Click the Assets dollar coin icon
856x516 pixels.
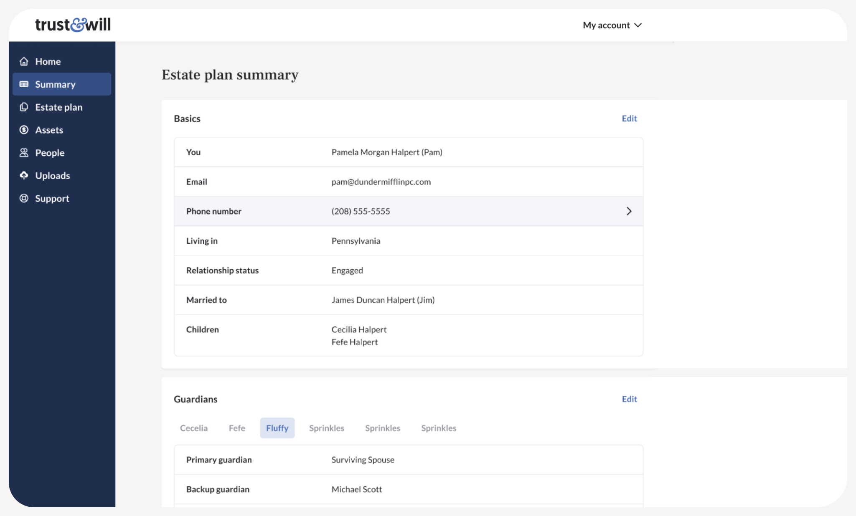(24, 130)
